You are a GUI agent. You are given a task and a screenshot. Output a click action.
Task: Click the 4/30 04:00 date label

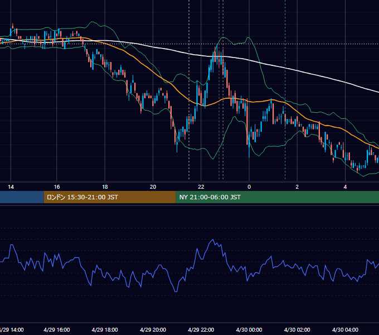[x=346, y=329]
